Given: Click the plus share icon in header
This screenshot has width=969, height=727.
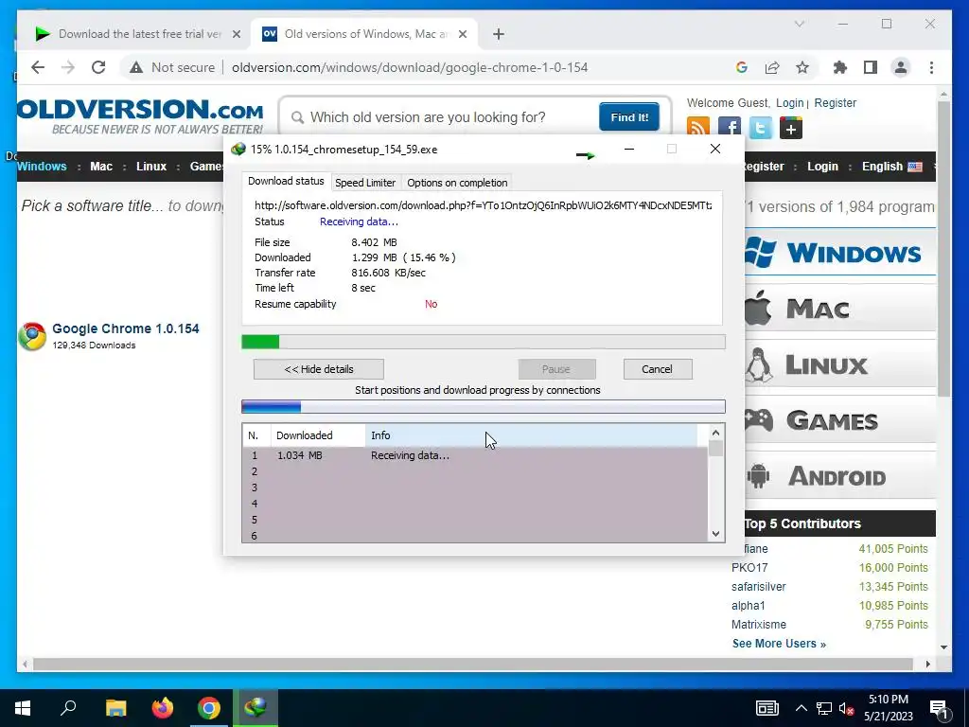Looking at the screenshot, I should 791,128.
